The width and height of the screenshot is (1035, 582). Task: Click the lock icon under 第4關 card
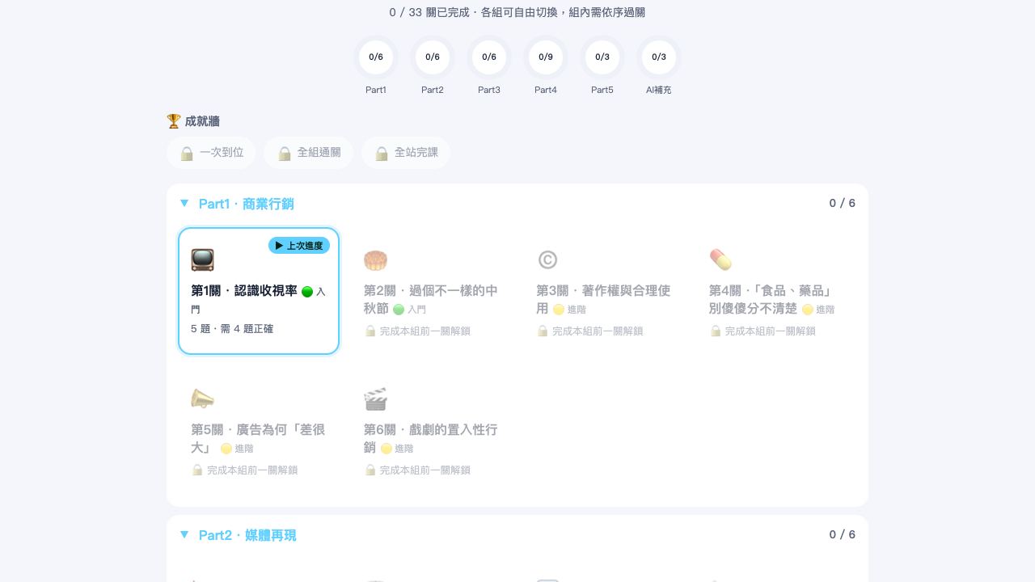coord(715,331)
